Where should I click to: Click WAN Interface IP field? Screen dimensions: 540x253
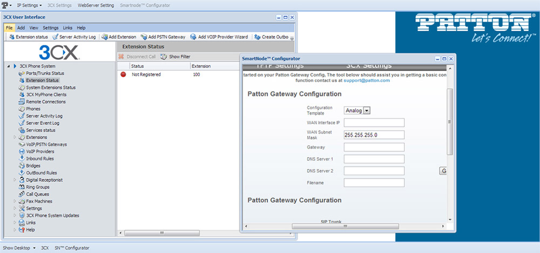(374, 123)
